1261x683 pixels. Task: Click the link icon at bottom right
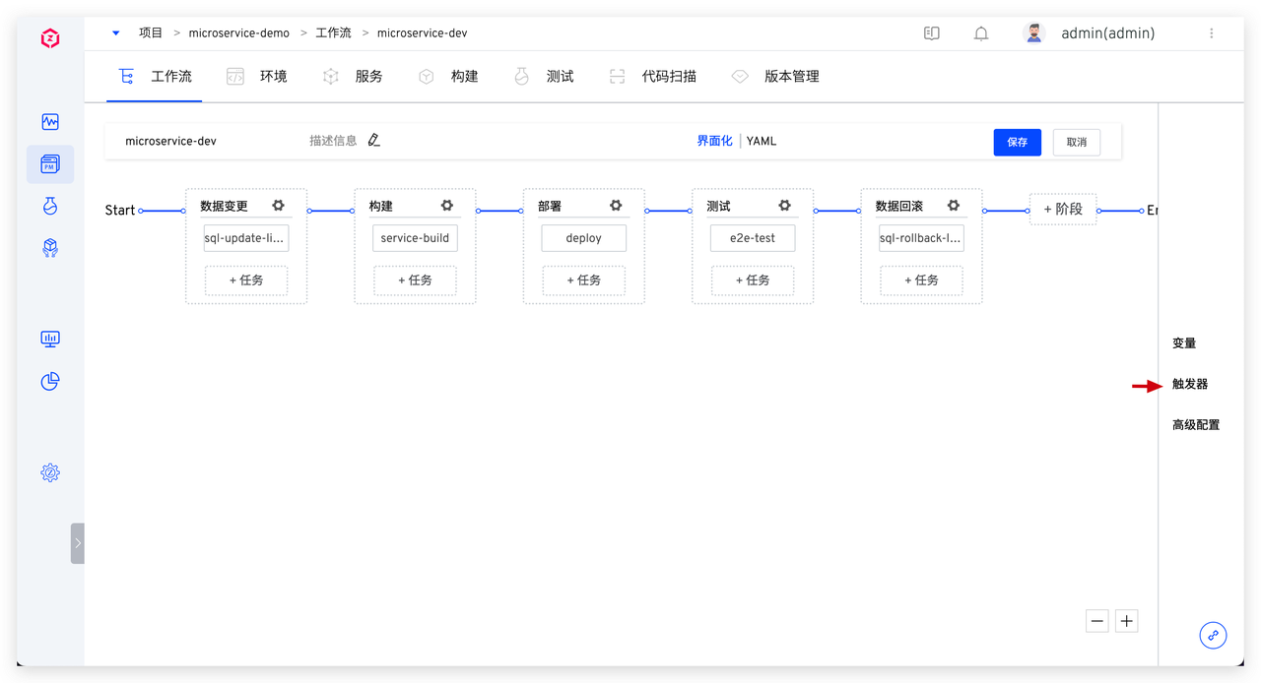coord(1213,635)
